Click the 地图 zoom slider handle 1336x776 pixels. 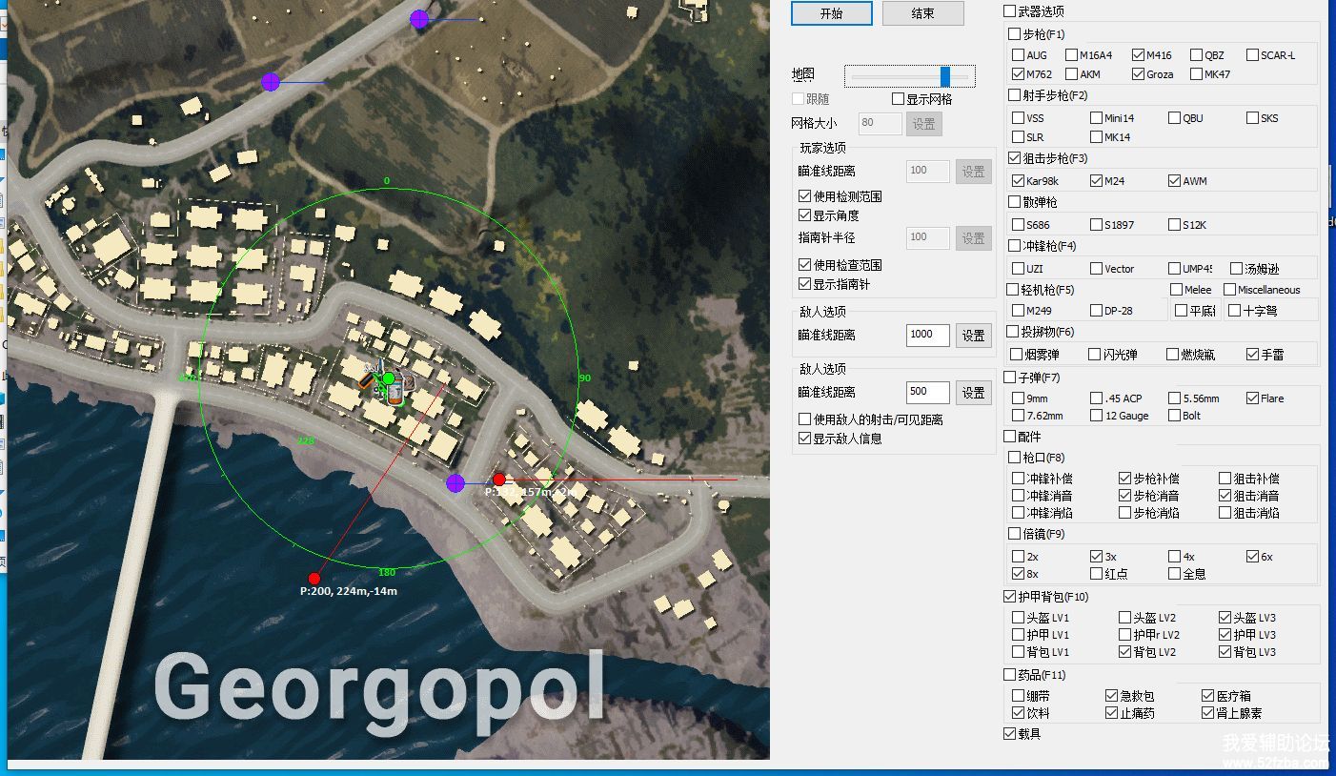click(x=944, y=76)
